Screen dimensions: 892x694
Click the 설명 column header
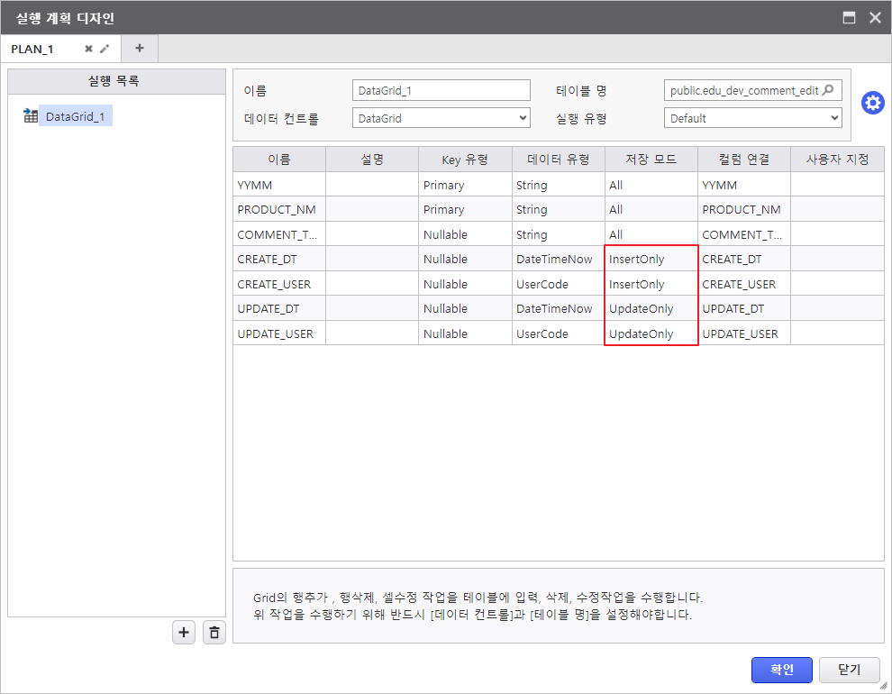pyautogui.click(x=372, y=160)
